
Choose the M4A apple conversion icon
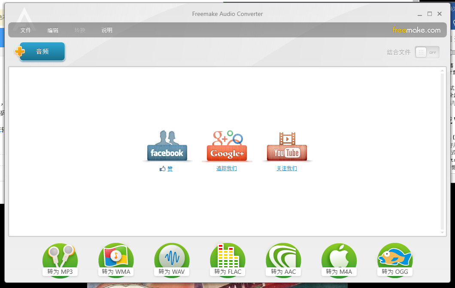tap(339, 260)
